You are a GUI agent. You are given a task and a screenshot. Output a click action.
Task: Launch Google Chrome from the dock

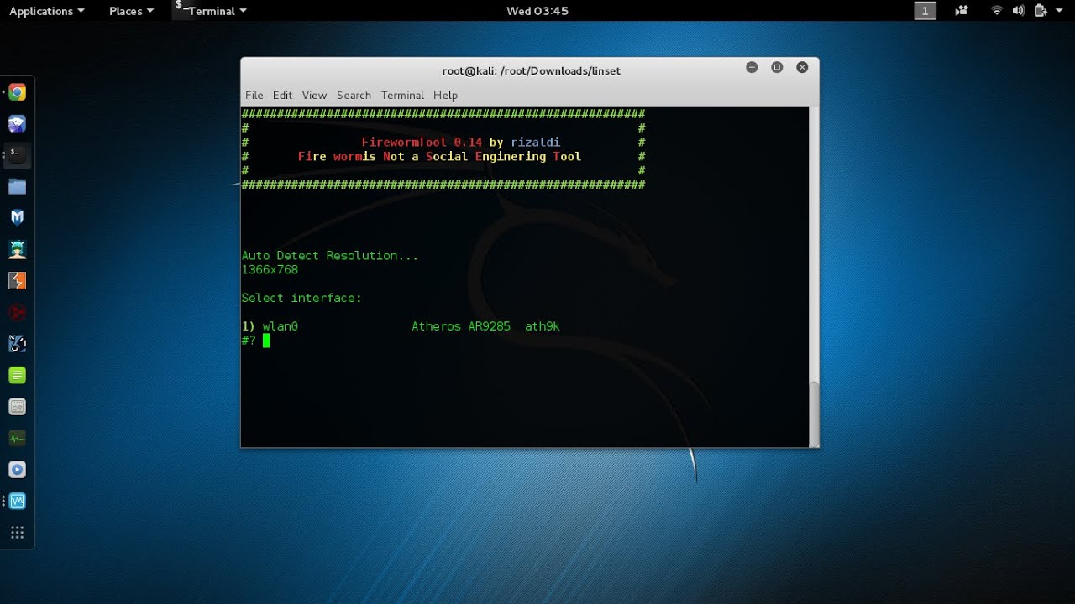17,92
